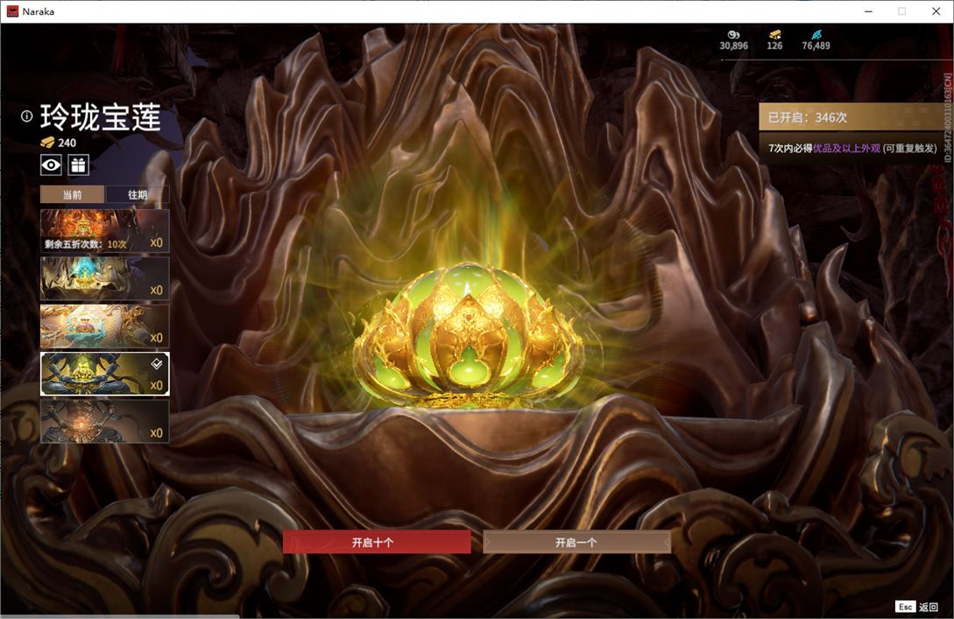The image size is (954, 619).
Task: Click the 7次内必得 guarantee text
Action: pos(852,148)
